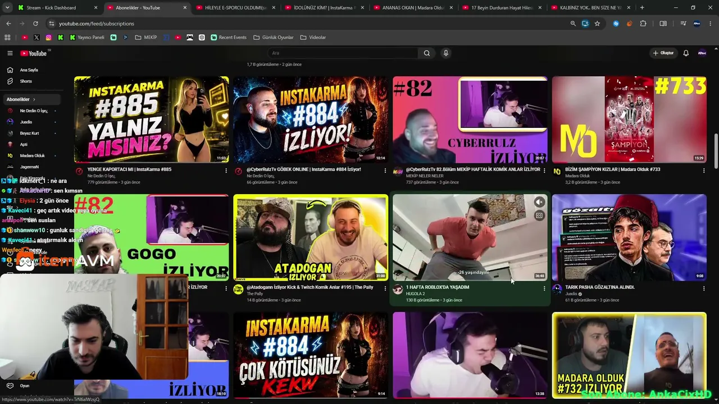Screen dimensions: 719x404
Task: Open the browser side panel icon
Action: (663, 24)
